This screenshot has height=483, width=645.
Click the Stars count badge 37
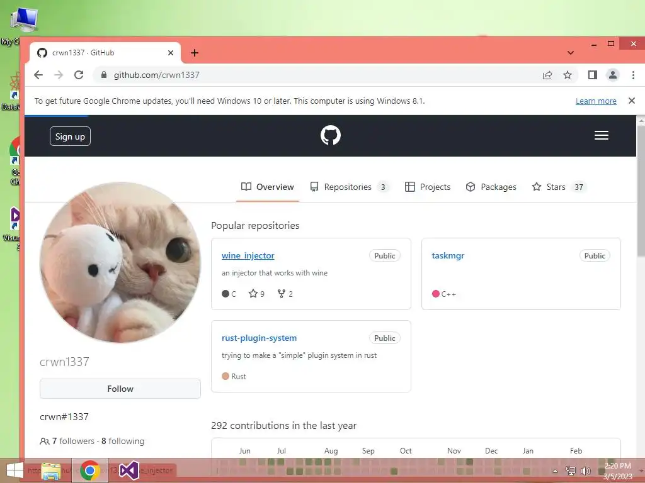tap(579, 187)
